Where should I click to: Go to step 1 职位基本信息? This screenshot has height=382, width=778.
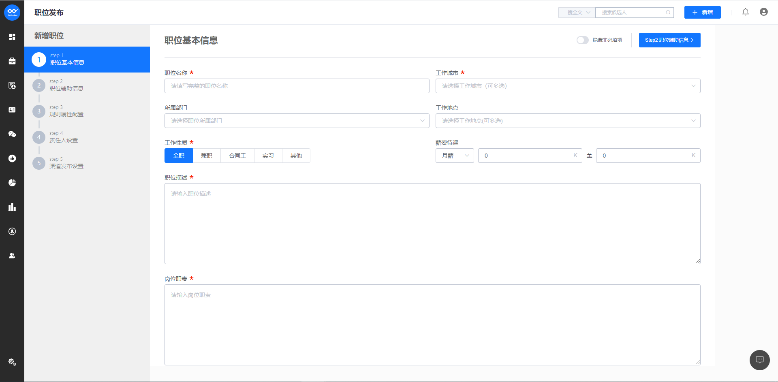(x=87, y=60)
